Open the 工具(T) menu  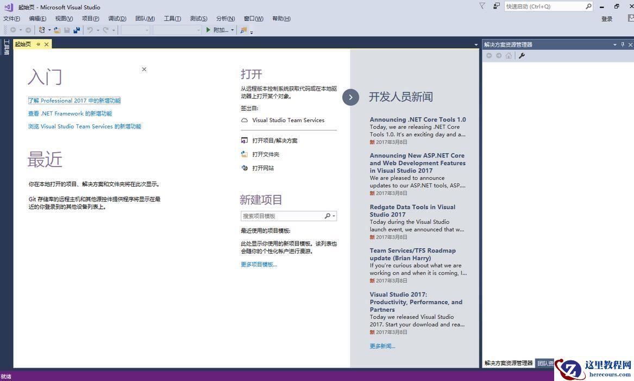172,18
